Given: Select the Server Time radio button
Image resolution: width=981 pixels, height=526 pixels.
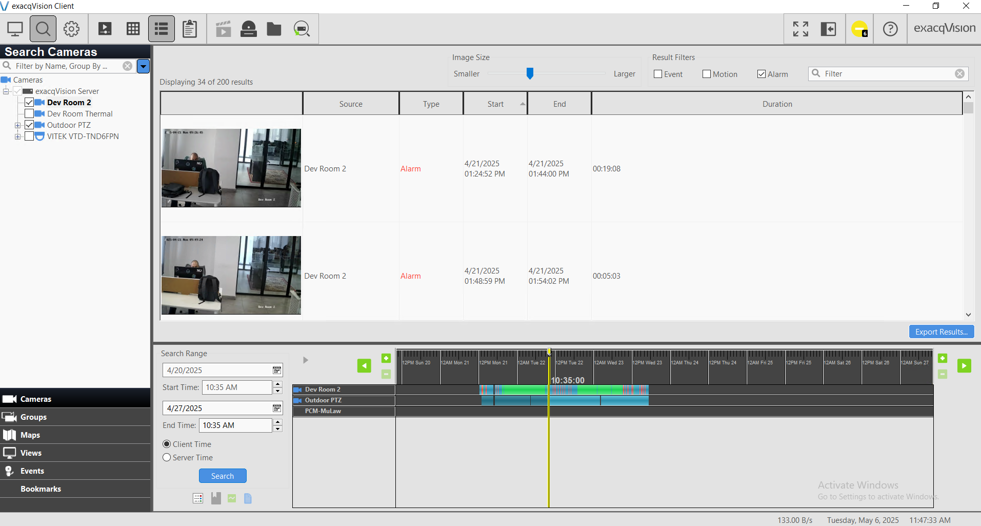Looking at the screenshot, I should click(167, 457).
